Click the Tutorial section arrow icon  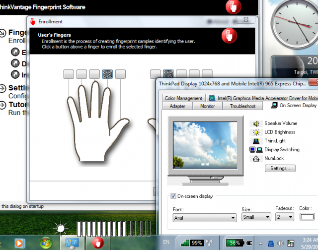coord(2,105)
